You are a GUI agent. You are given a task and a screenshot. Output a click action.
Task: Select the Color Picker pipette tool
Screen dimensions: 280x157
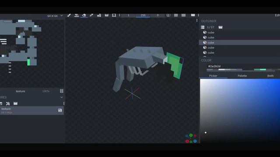pos(91,15)
